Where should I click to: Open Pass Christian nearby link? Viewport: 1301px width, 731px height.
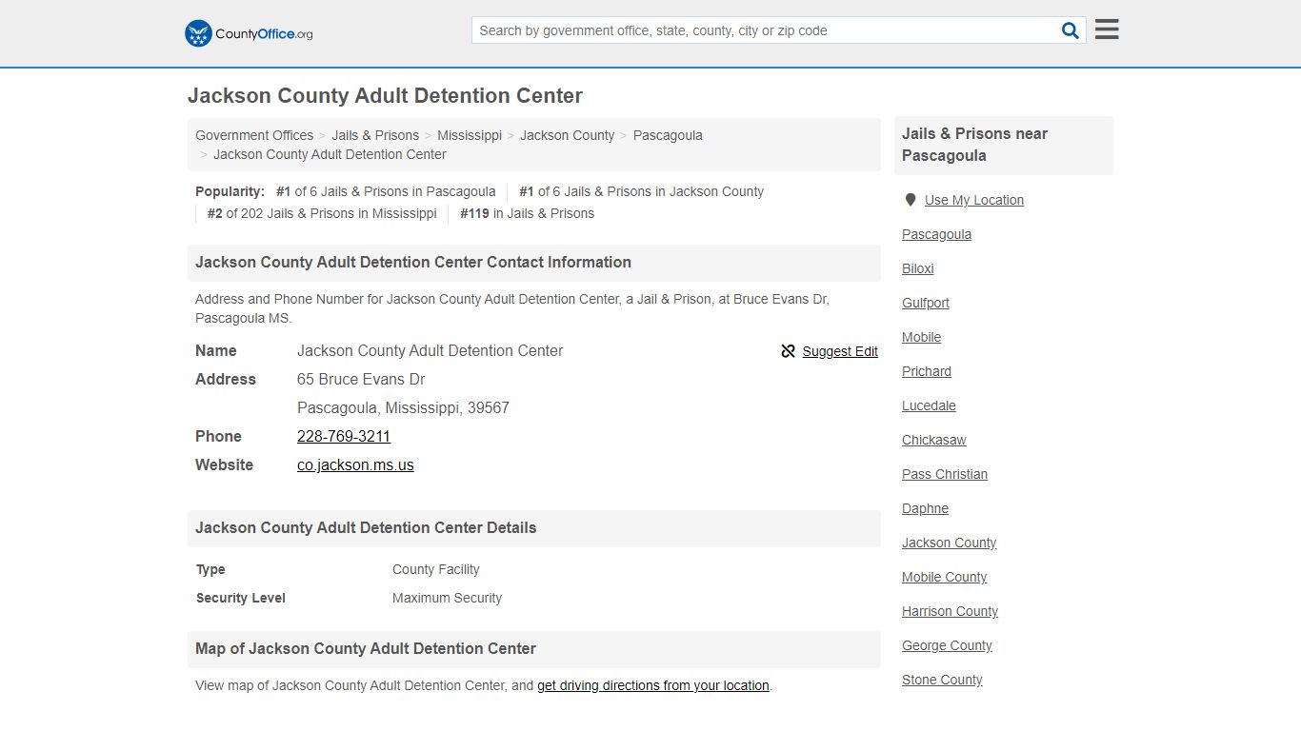click(x=945, y=474)
